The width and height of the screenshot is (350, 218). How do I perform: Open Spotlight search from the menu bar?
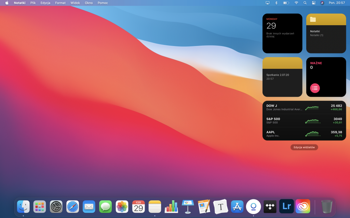pos(305,3)
